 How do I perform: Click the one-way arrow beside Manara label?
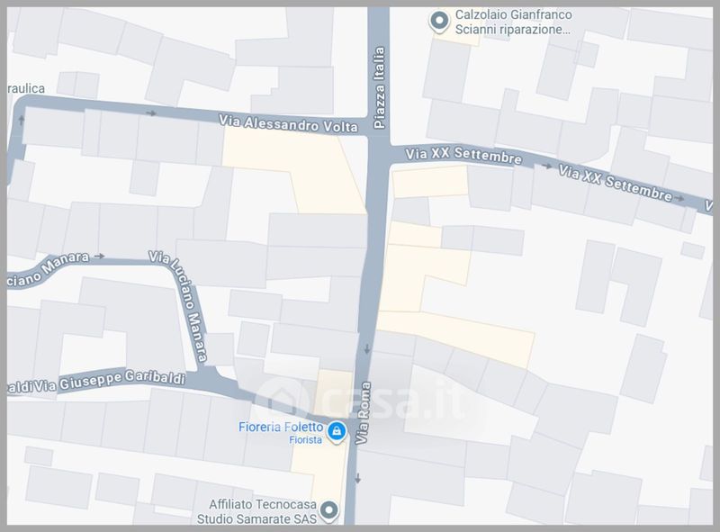[x=100, y=256]
